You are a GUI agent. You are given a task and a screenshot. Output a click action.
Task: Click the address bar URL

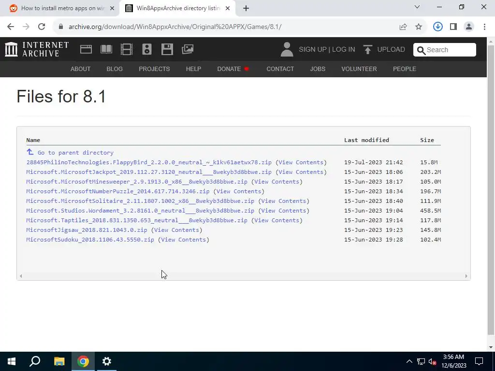[175, 27]
